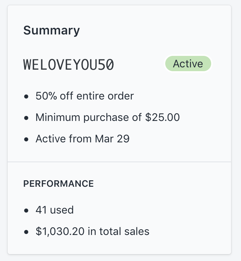The height and width of the screenshot is (261, 241).
Task: Click bullet dot beside 'Active from Mar 29'
Action: (x=26, y=139)
